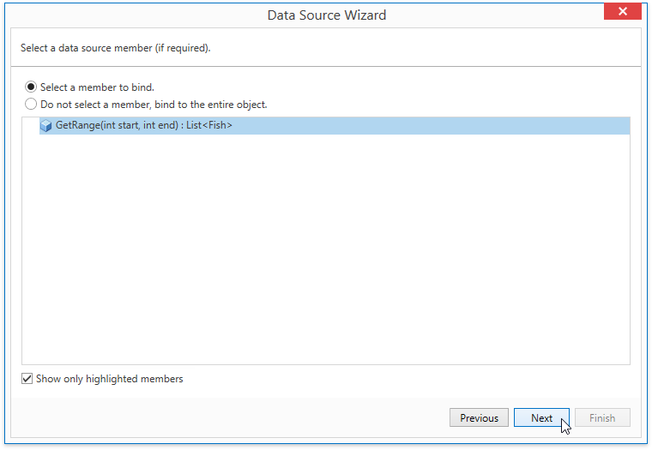The image size is (652, 450).
Task: Untick the 'Show only highlighted members' checkbox
Action: 27,379
